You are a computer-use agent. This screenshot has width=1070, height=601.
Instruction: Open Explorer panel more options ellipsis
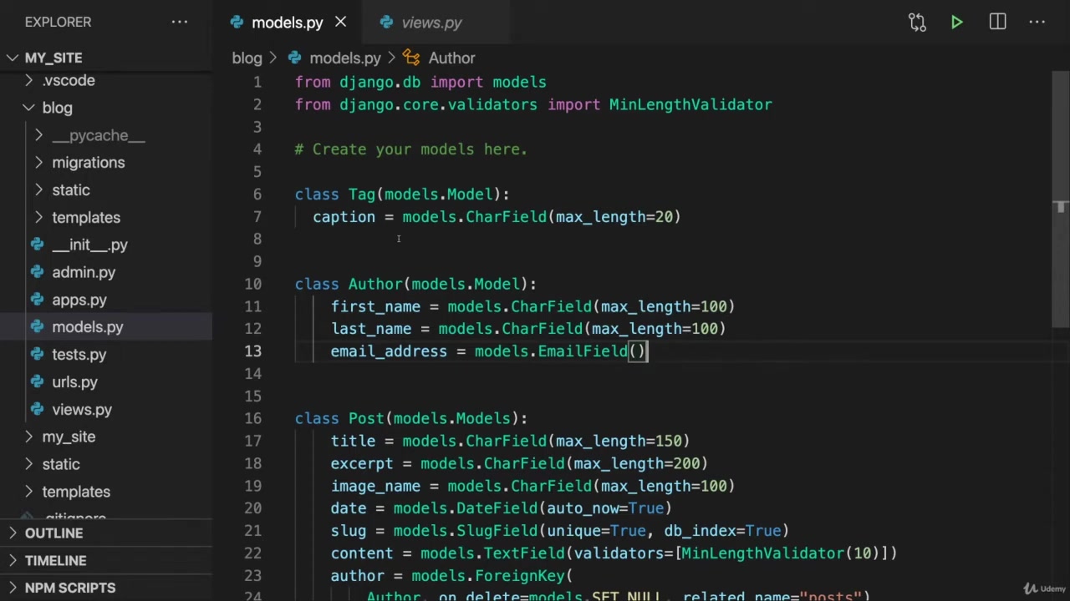click(180, 22)
